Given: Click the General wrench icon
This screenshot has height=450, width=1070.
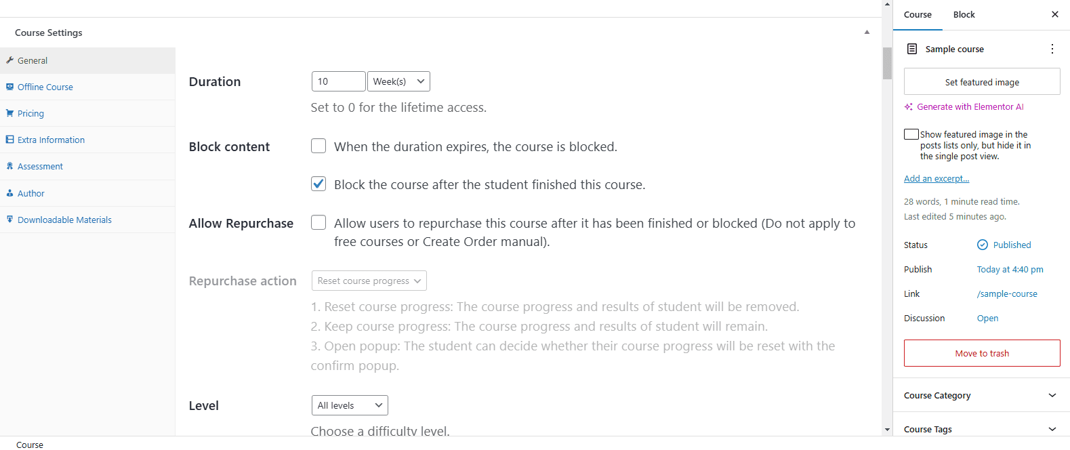Looking at the screenshot, I should tap(10, 60).
